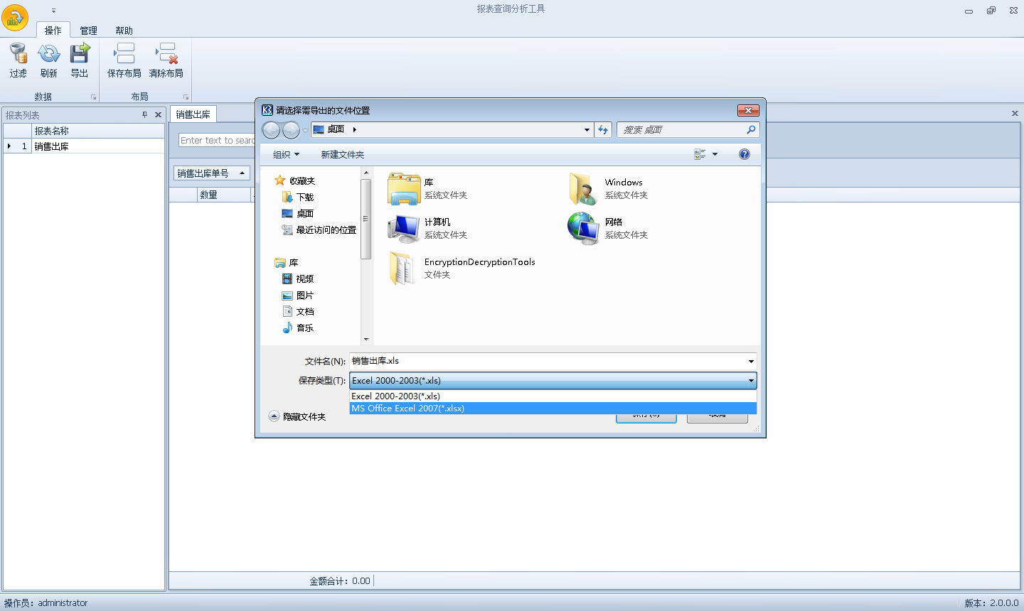Select the EncryptionDecryptionTools folder

pos(402,269)
